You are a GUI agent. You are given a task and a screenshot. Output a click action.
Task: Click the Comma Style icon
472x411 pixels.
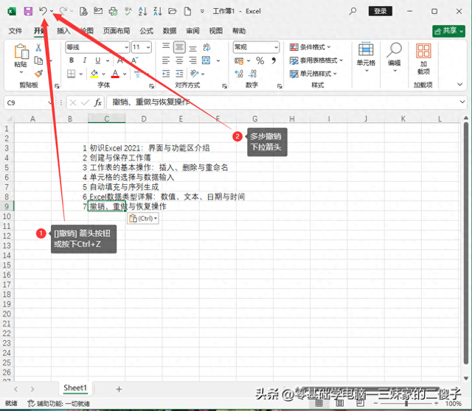(x=274, y=60)
